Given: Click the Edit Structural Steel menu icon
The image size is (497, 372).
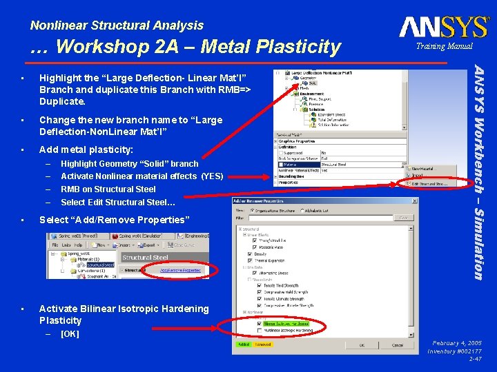Looking at the screenshot, I should coord(409,183).
